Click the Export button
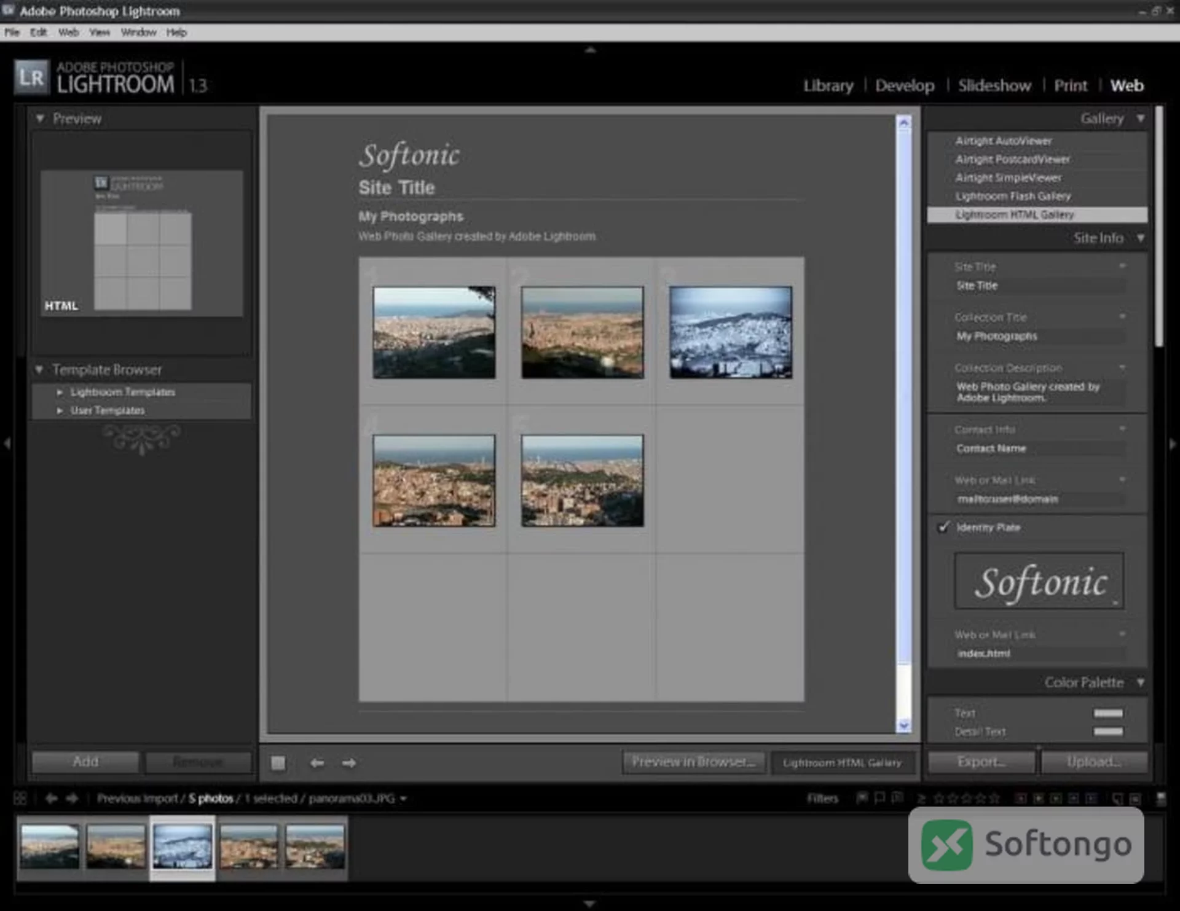1180x911 pixels. [x=981, y=762]
